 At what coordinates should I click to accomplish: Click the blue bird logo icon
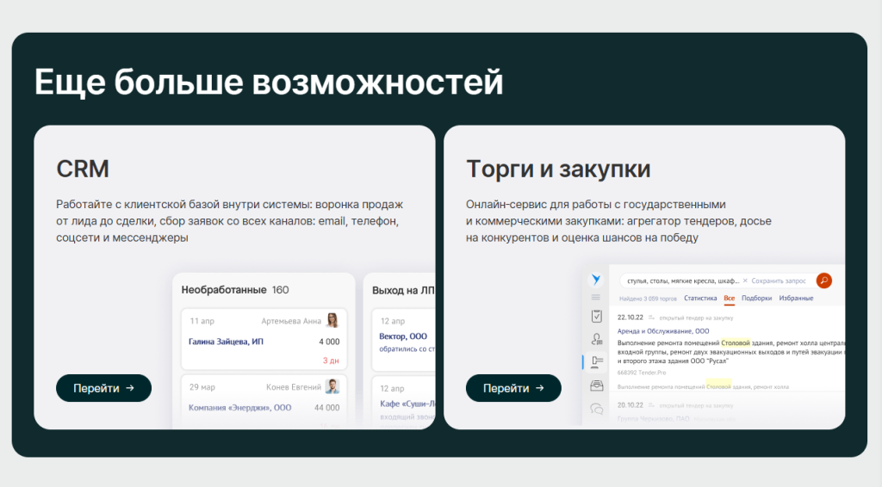click(596, 280)
